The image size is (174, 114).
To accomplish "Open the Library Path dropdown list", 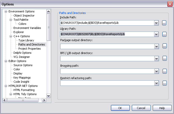I will pos(156,34).
